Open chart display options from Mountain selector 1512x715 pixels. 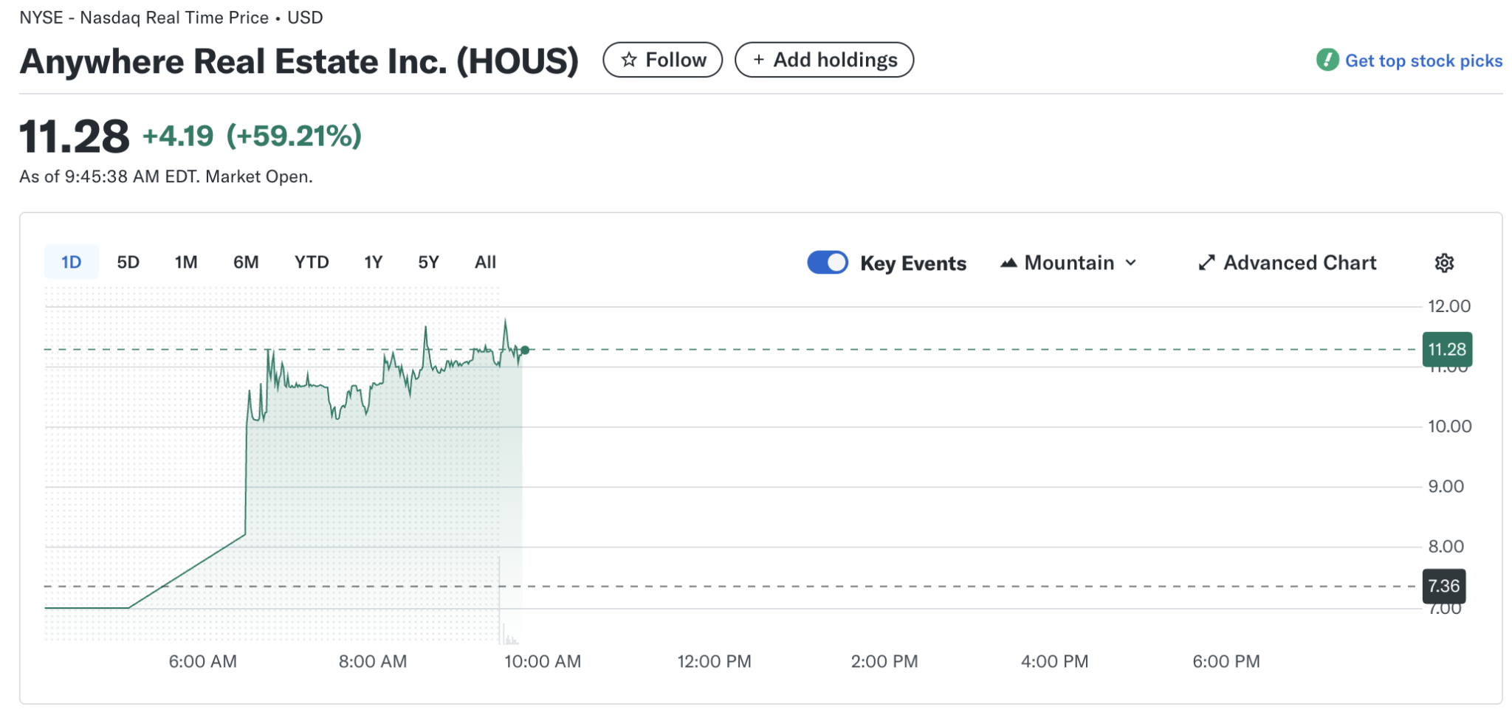pos(1068,262)
